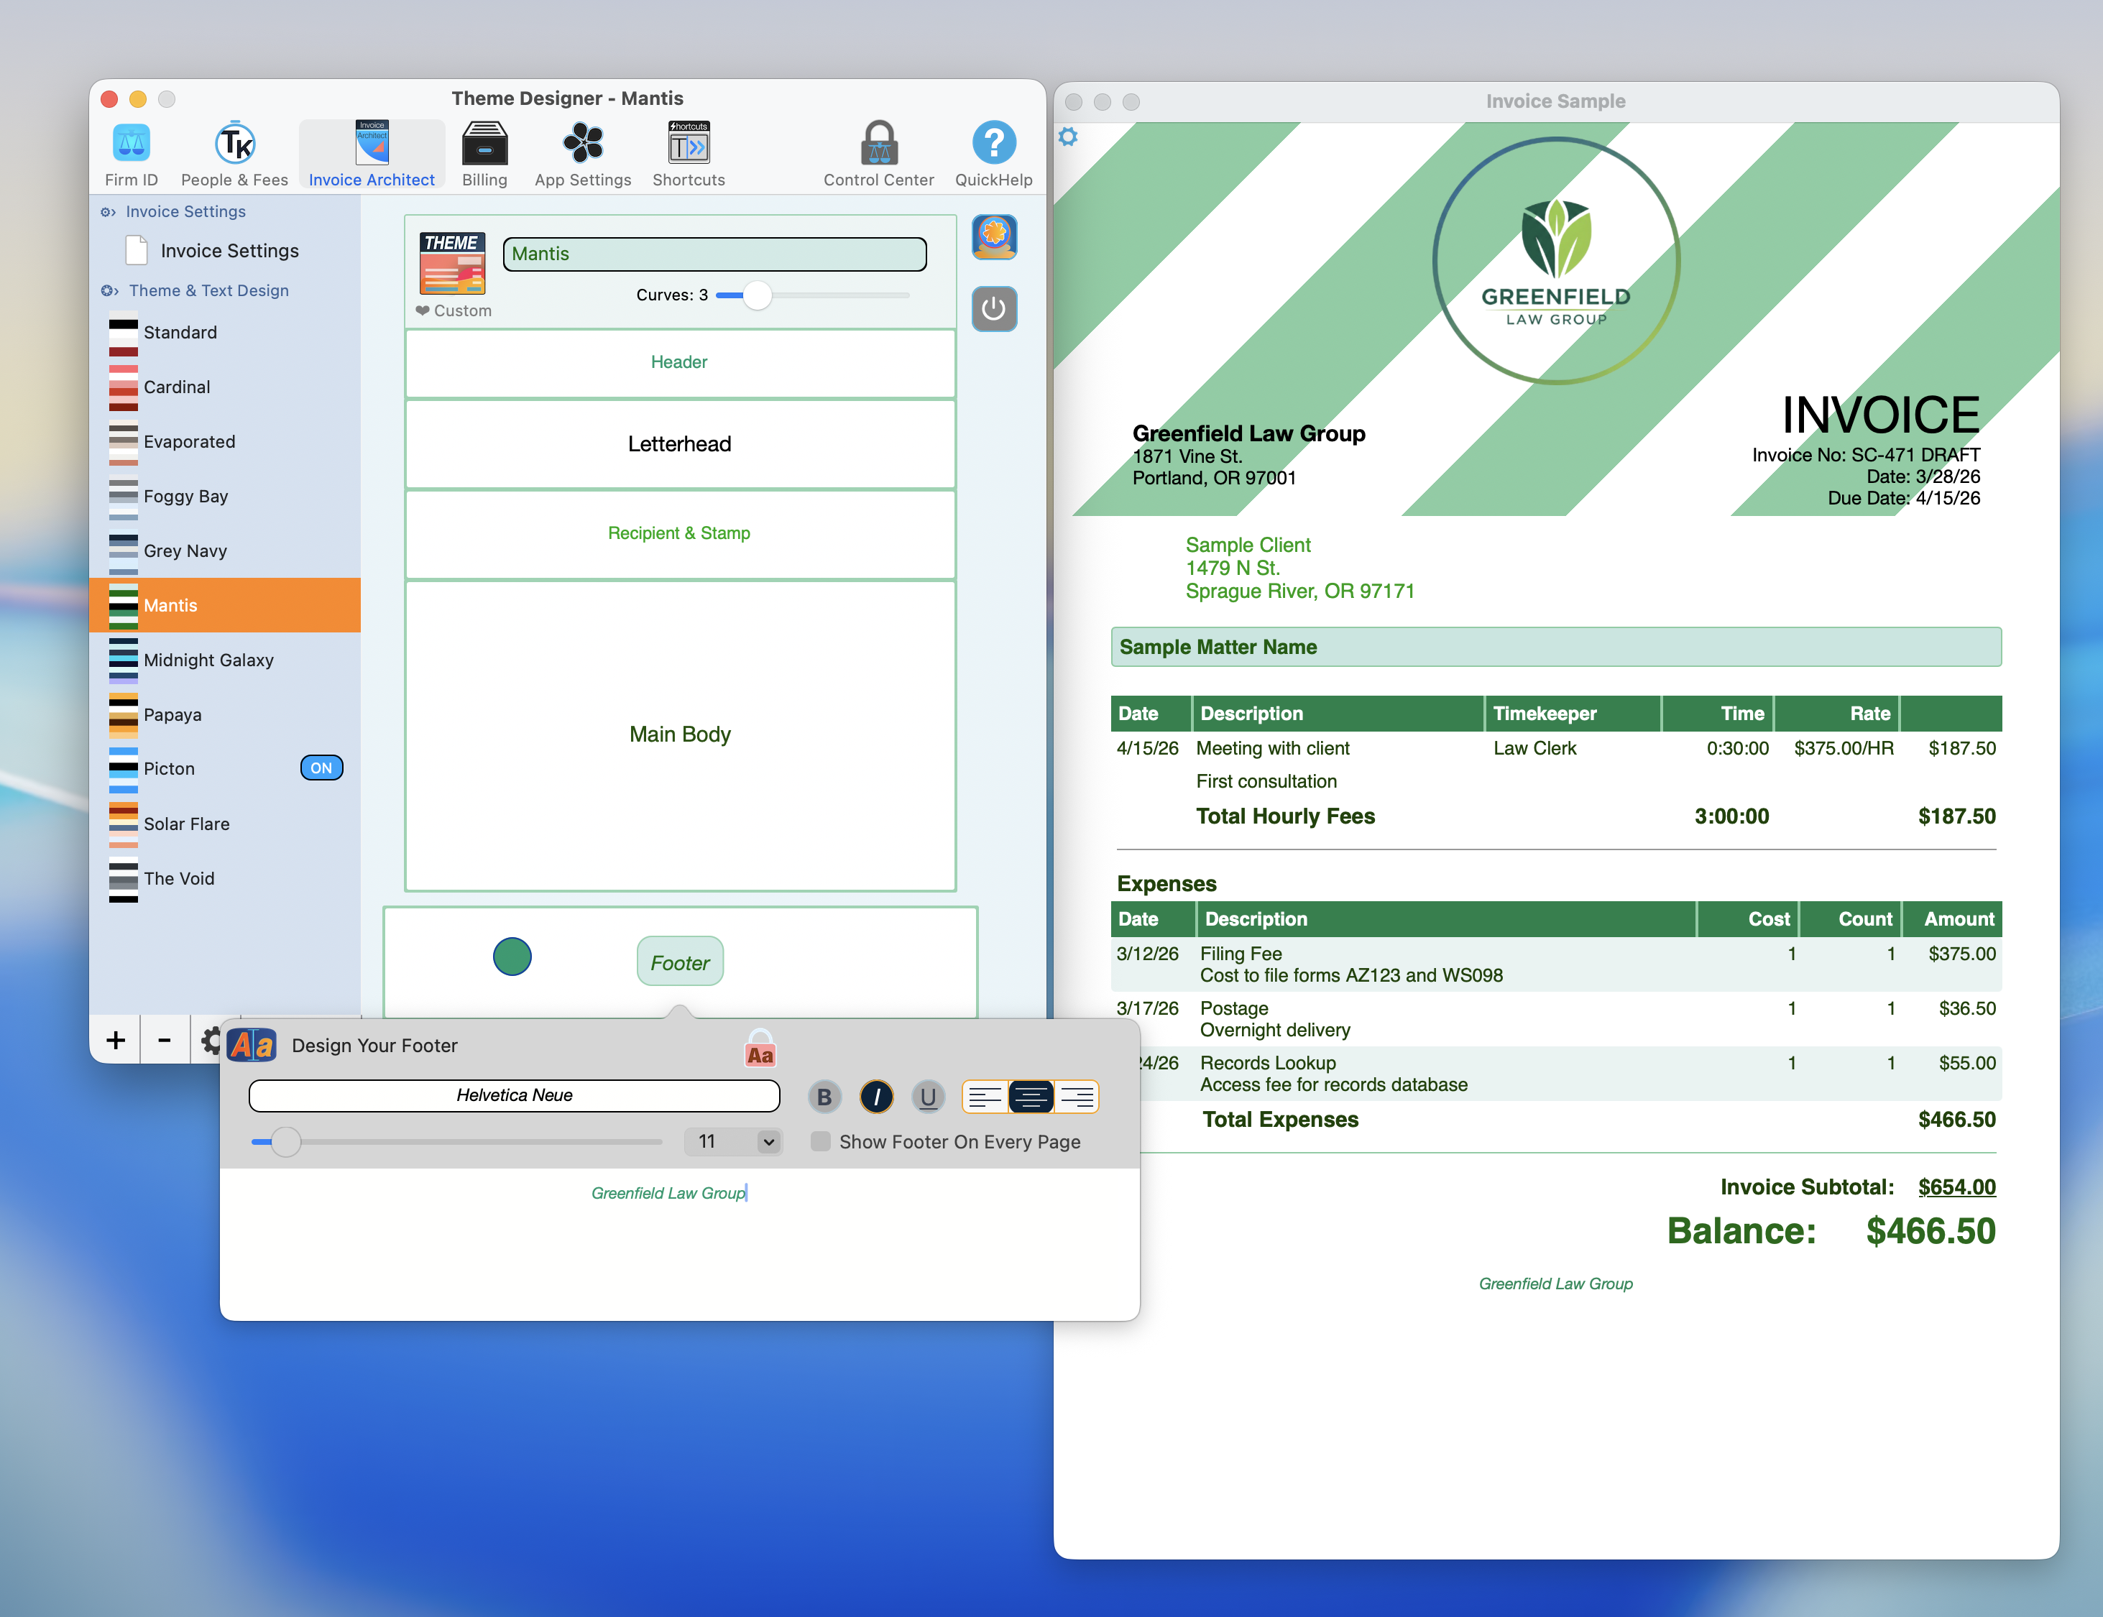2103x1617 pixels.
Task: Select the Midnight Galaxy theme
Action: click(209, 659)
